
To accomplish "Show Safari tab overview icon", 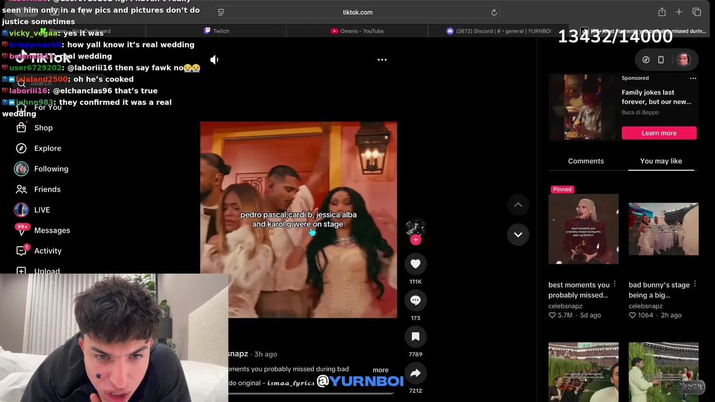I will pos(697,12).
